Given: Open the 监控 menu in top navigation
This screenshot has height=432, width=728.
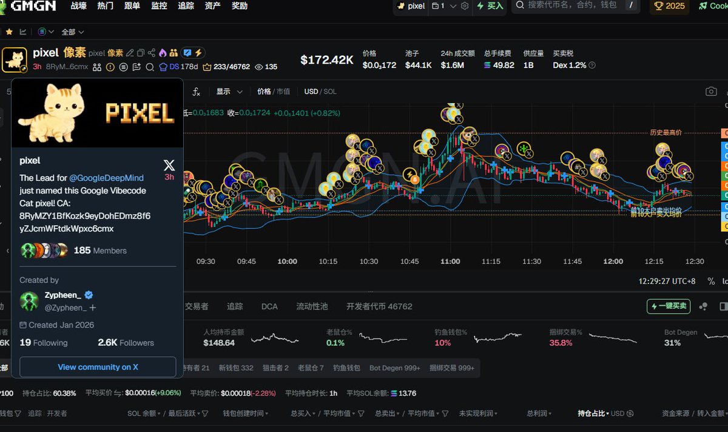Looking at the screenshot, I should (159, 6).
